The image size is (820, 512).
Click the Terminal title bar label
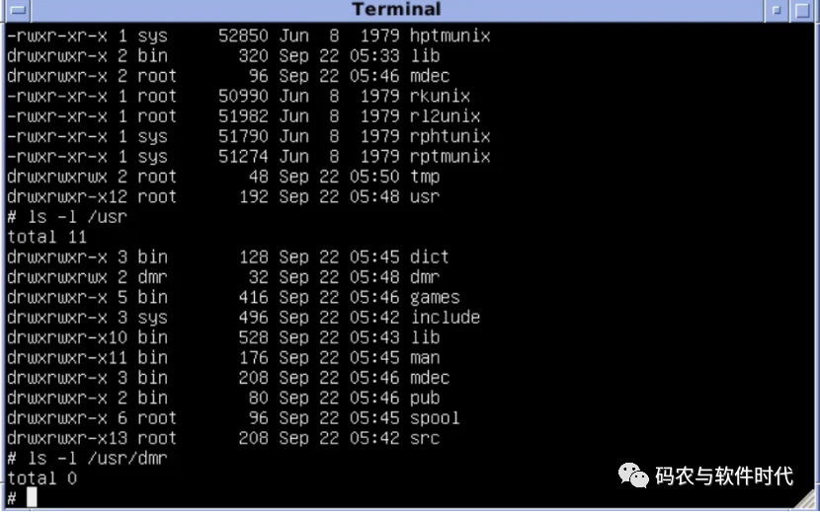pos(396,10)
